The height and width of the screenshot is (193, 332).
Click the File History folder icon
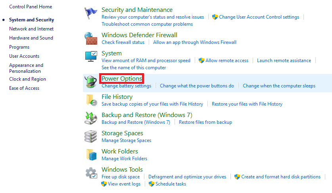point(91,100)
